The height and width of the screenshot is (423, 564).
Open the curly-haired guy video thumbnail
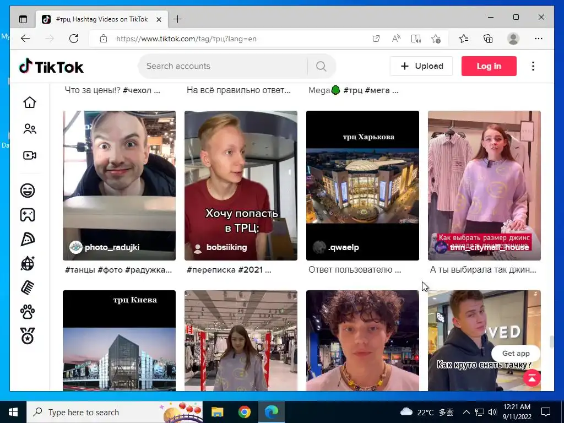[x=362, y=340]
